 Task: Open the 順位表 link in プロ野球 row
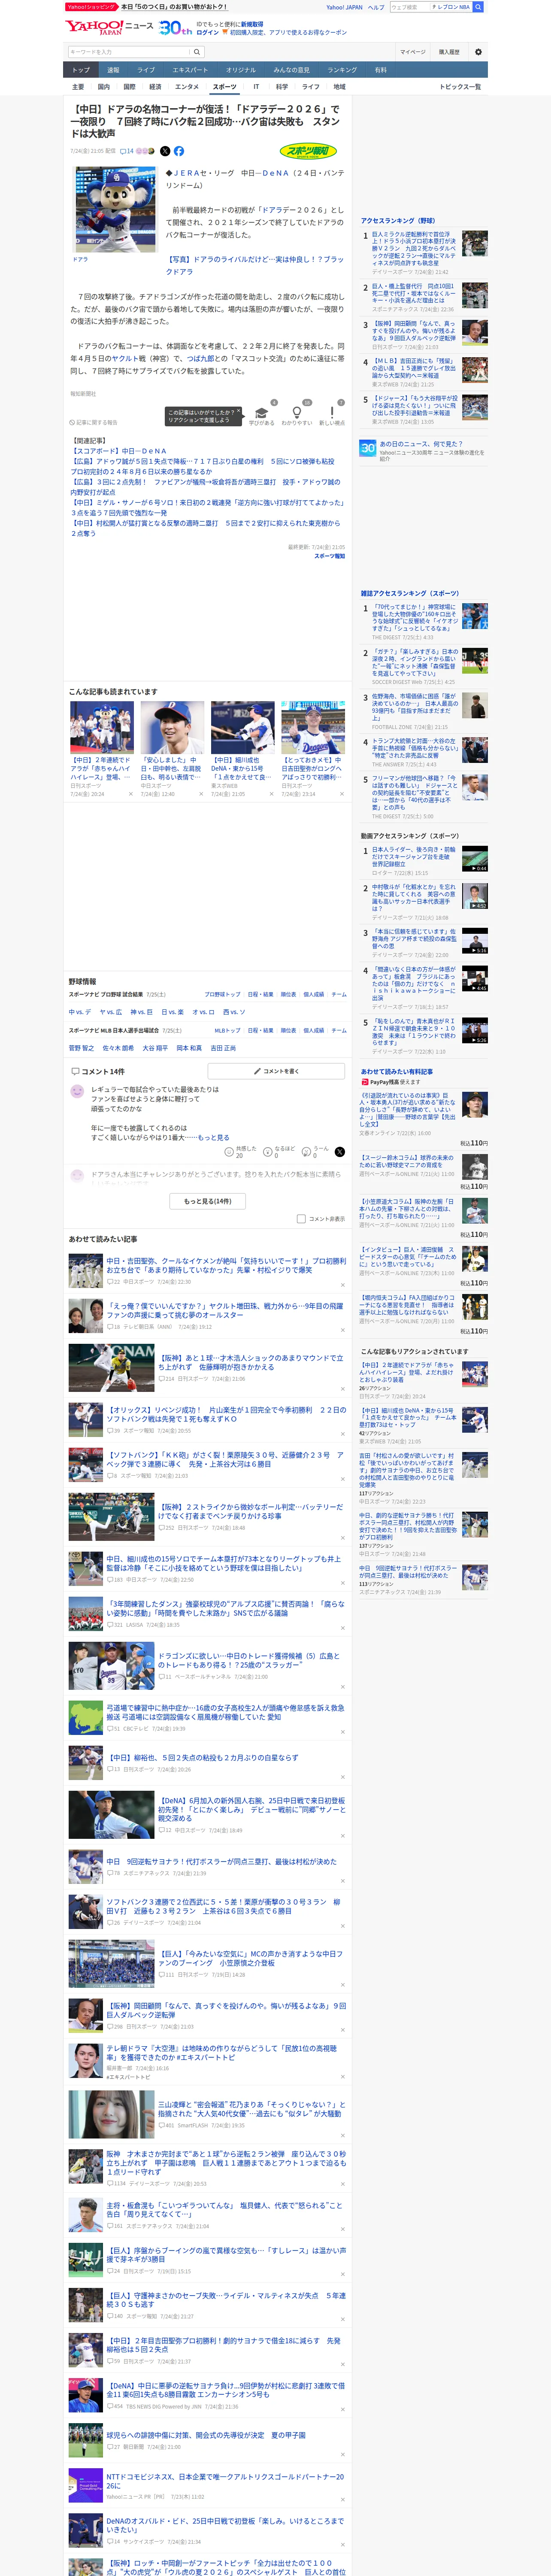coord(288,995)
